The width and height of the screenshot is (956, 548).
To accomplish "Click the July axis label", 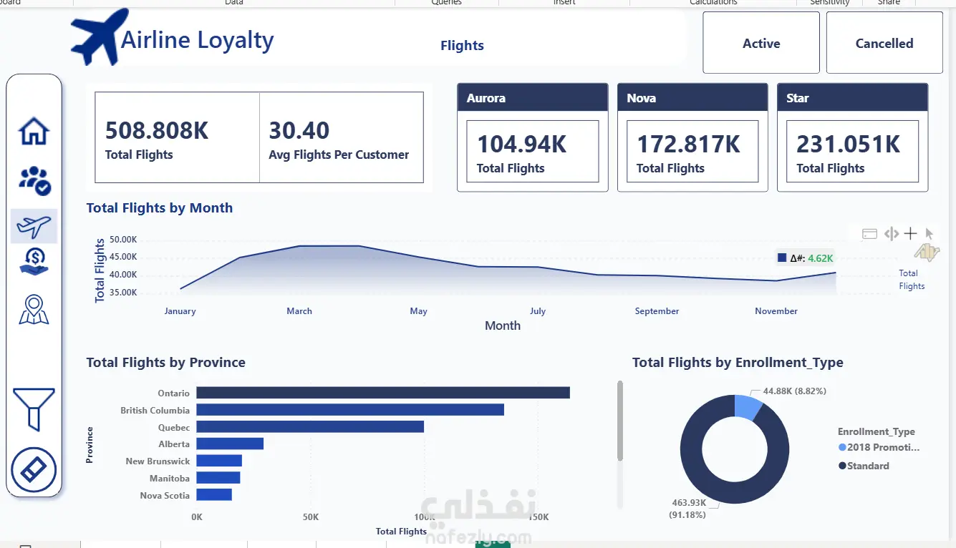I will point(538,311).
